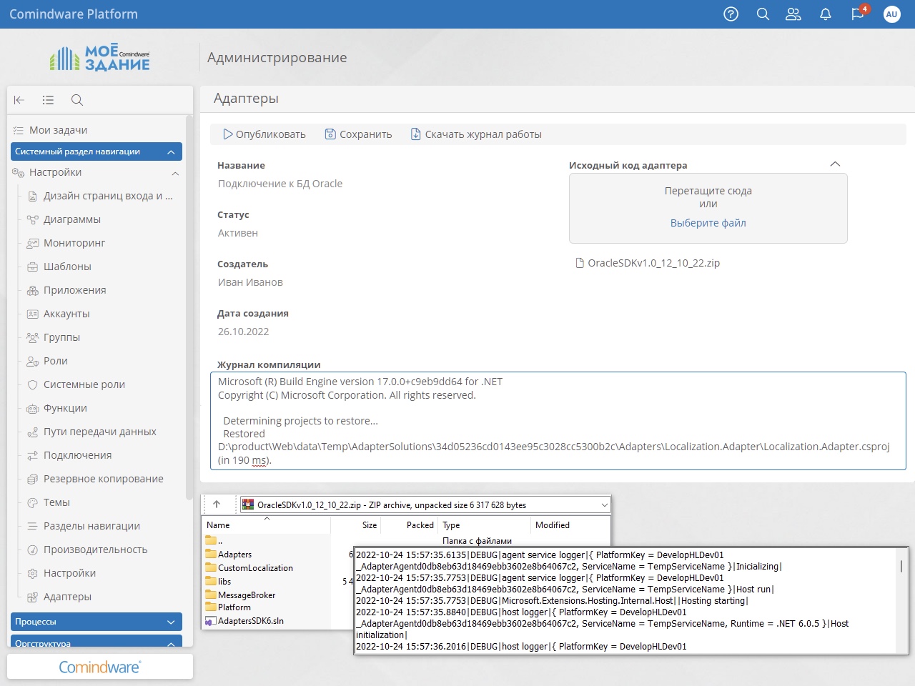
Task: Open Разделы навигации menu item
Action: pyautogui.click(x=91, y=526)
